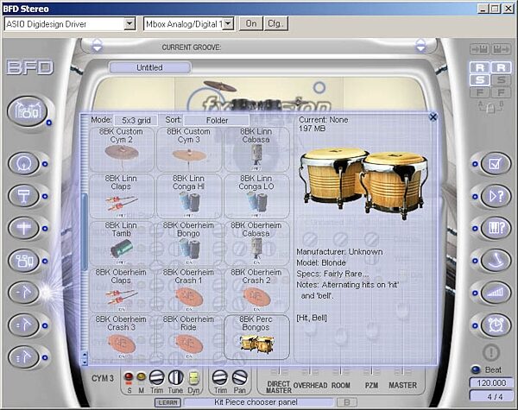The image size is (518, 410).
Task: Choose the 8BK Linn Tamb kit piece
Action: click(x=121, y=243)
